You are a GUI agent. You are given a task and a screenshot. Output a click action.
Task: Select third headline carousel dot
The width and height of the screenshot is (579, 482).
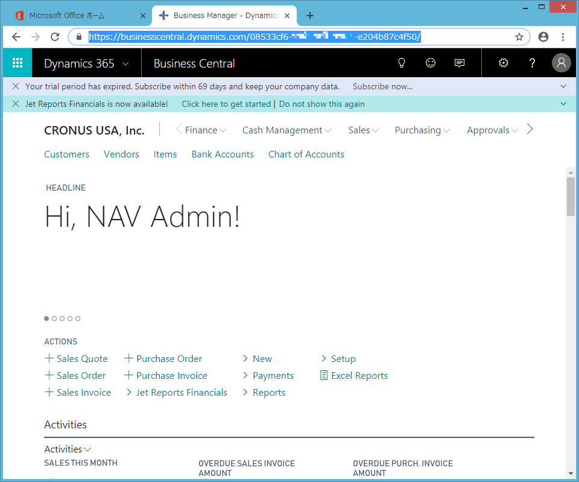click(x=62, y=319)
